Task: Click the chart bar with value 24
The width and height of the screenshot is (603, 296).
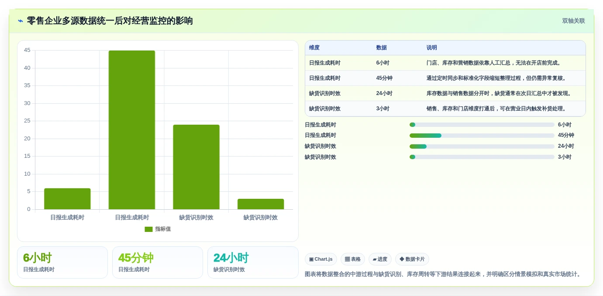Action: (196, 167)
